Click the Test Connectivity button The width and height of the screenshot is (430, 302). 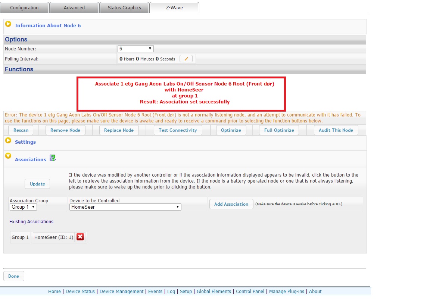coord(178,130)
